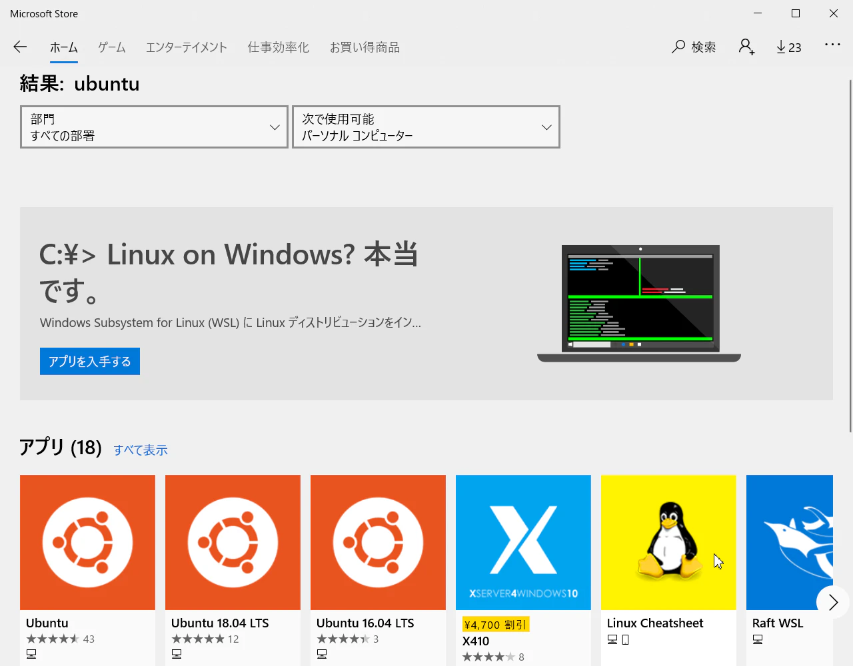Switch to the 仕事効率化 tab
The height and width of the screenshot is (666, 853).
coord(279,47)
